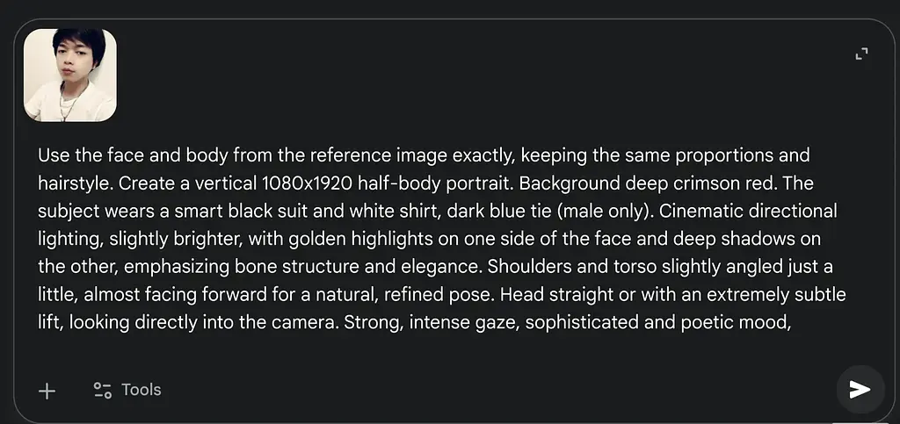Open the plus add-attachment menu
Image resolution: width=900 pixels, height=424 pixels.
47,391
